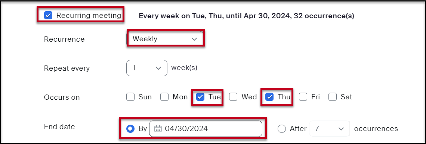The image size is (426, 144).
Task: Enable the Wed day checkbox
Action: (233, 97)
